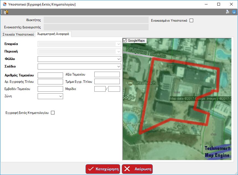Toggle the Ενοικιασμένο Υποστατικό checkbox
Image resolution: width=238 pixels, height=175 pixels.
click(191, 21)
